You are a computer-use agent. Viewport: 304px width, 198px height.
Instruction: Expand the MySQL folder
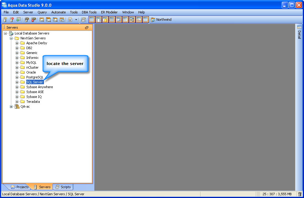[17, 63]
